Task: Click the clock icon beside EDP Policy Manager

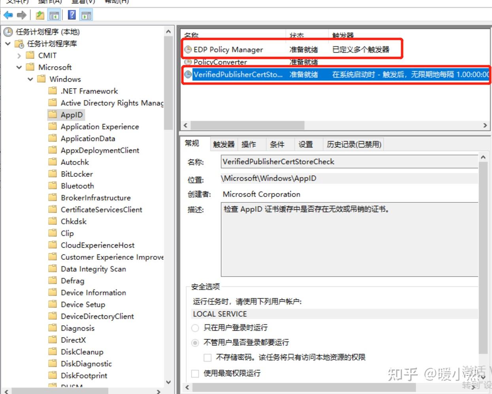Action: 188,50
